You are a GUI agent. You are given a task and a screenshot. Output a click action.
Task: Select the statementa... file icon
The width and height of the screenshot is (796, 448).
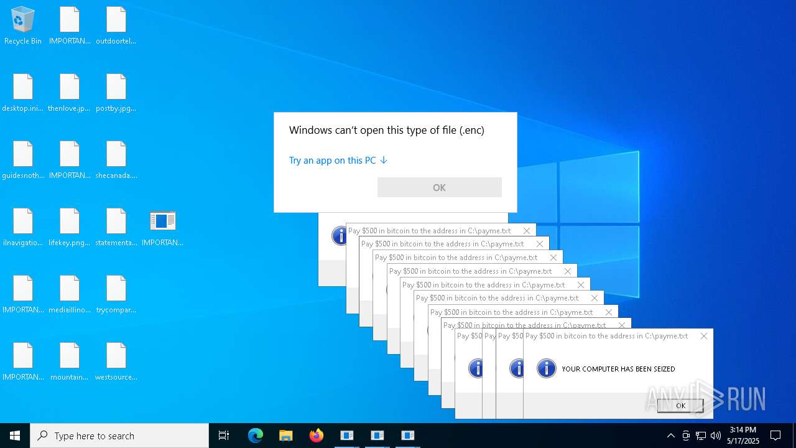tap(116, 228)
